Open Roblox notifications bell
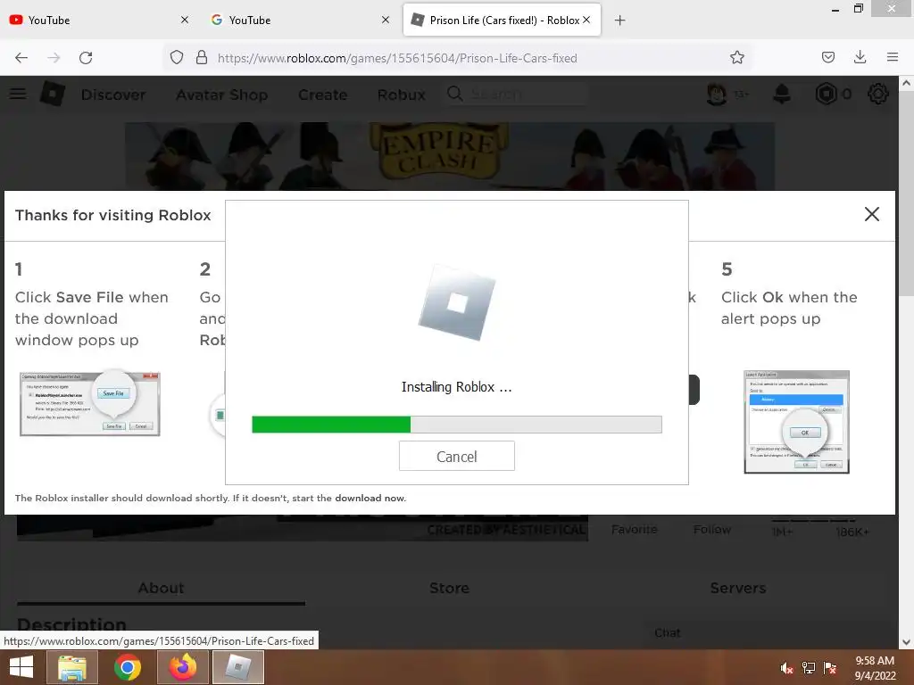 pyautogui.click(x=782, y=94)
